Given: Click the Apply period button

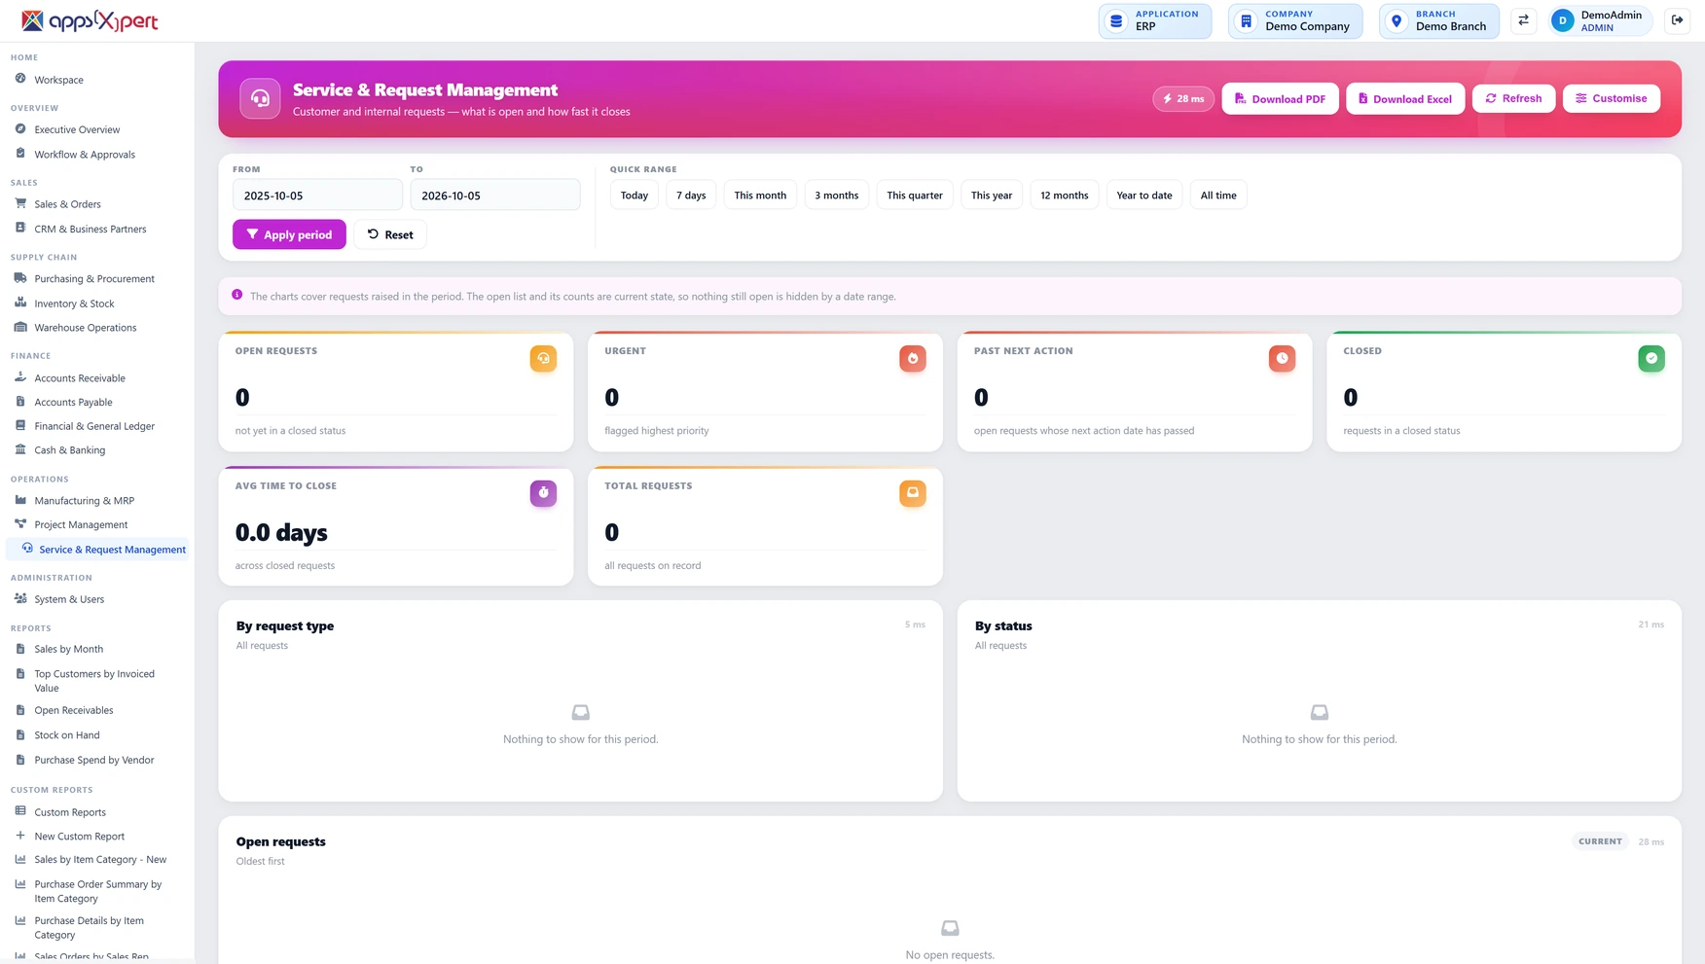Looking at the screenshot, I should click(x=289, y=234).
